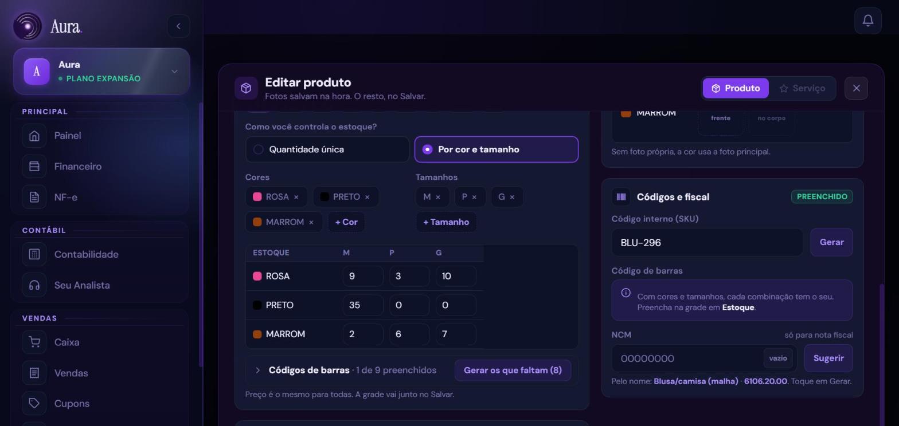This screenshot has height=426, width=899.
Task: Click the no corpo photo slot
Action: (x=772, y=118)
